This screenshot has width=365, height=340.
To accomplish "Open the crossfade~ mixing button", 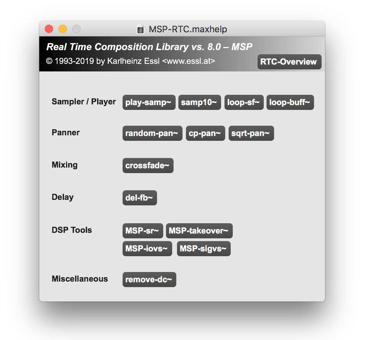I will [148, 166].
